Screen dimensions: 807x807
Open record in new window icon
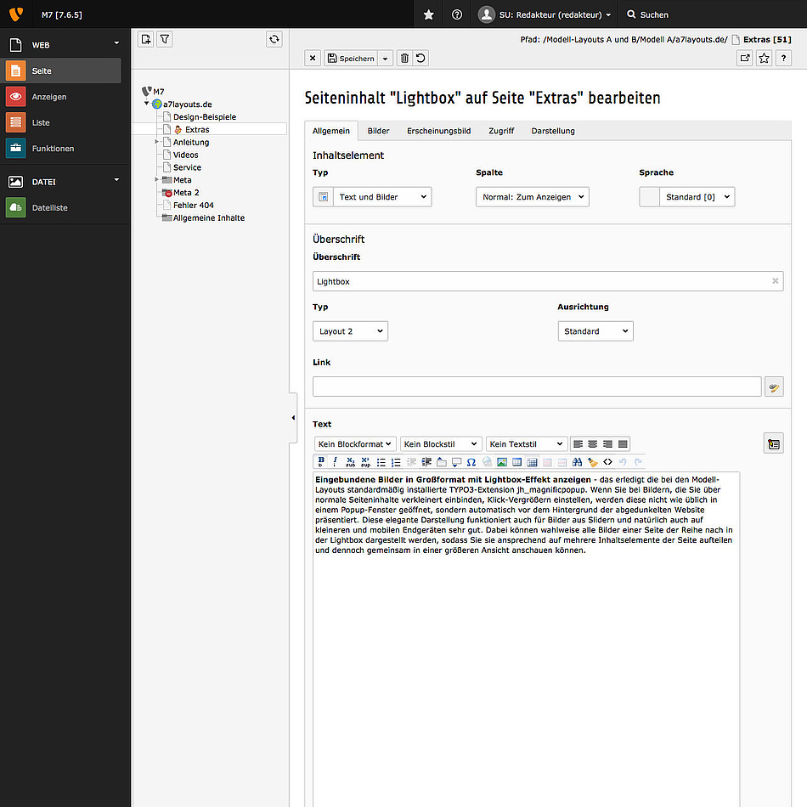pyautogui.click(x=745, y=58)
